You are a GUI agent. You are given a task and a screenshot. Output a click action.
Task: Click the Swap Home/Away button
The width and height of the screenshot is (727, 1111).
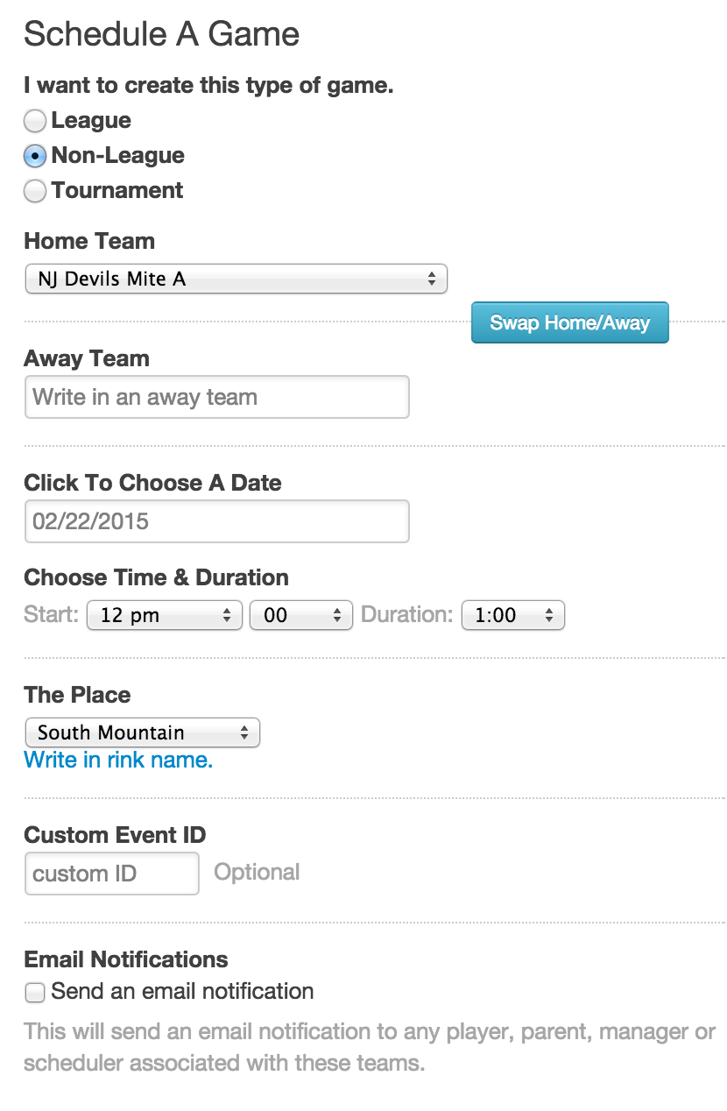569,322
